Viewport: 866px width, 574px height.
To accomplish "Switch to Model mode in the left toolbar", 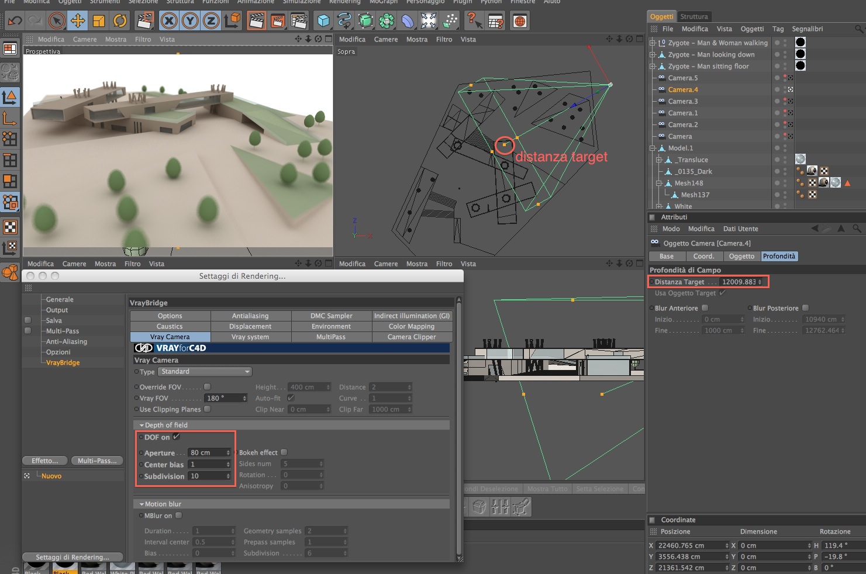I will pos(10,97).
